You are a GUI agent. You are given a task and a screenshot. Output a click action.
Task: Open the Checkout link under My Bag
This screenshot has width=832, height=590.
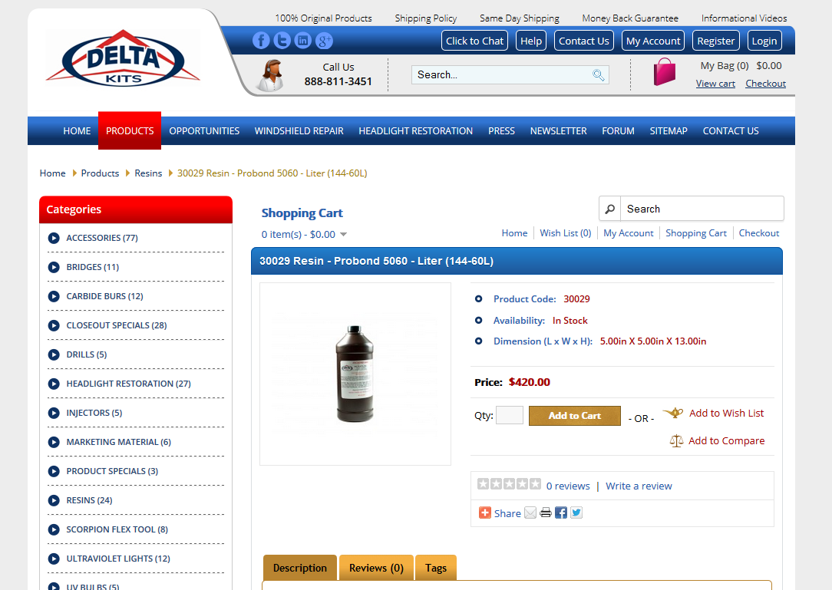click(766, 84)
